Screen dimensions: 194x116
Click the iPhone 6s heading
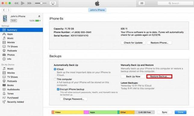56,19
